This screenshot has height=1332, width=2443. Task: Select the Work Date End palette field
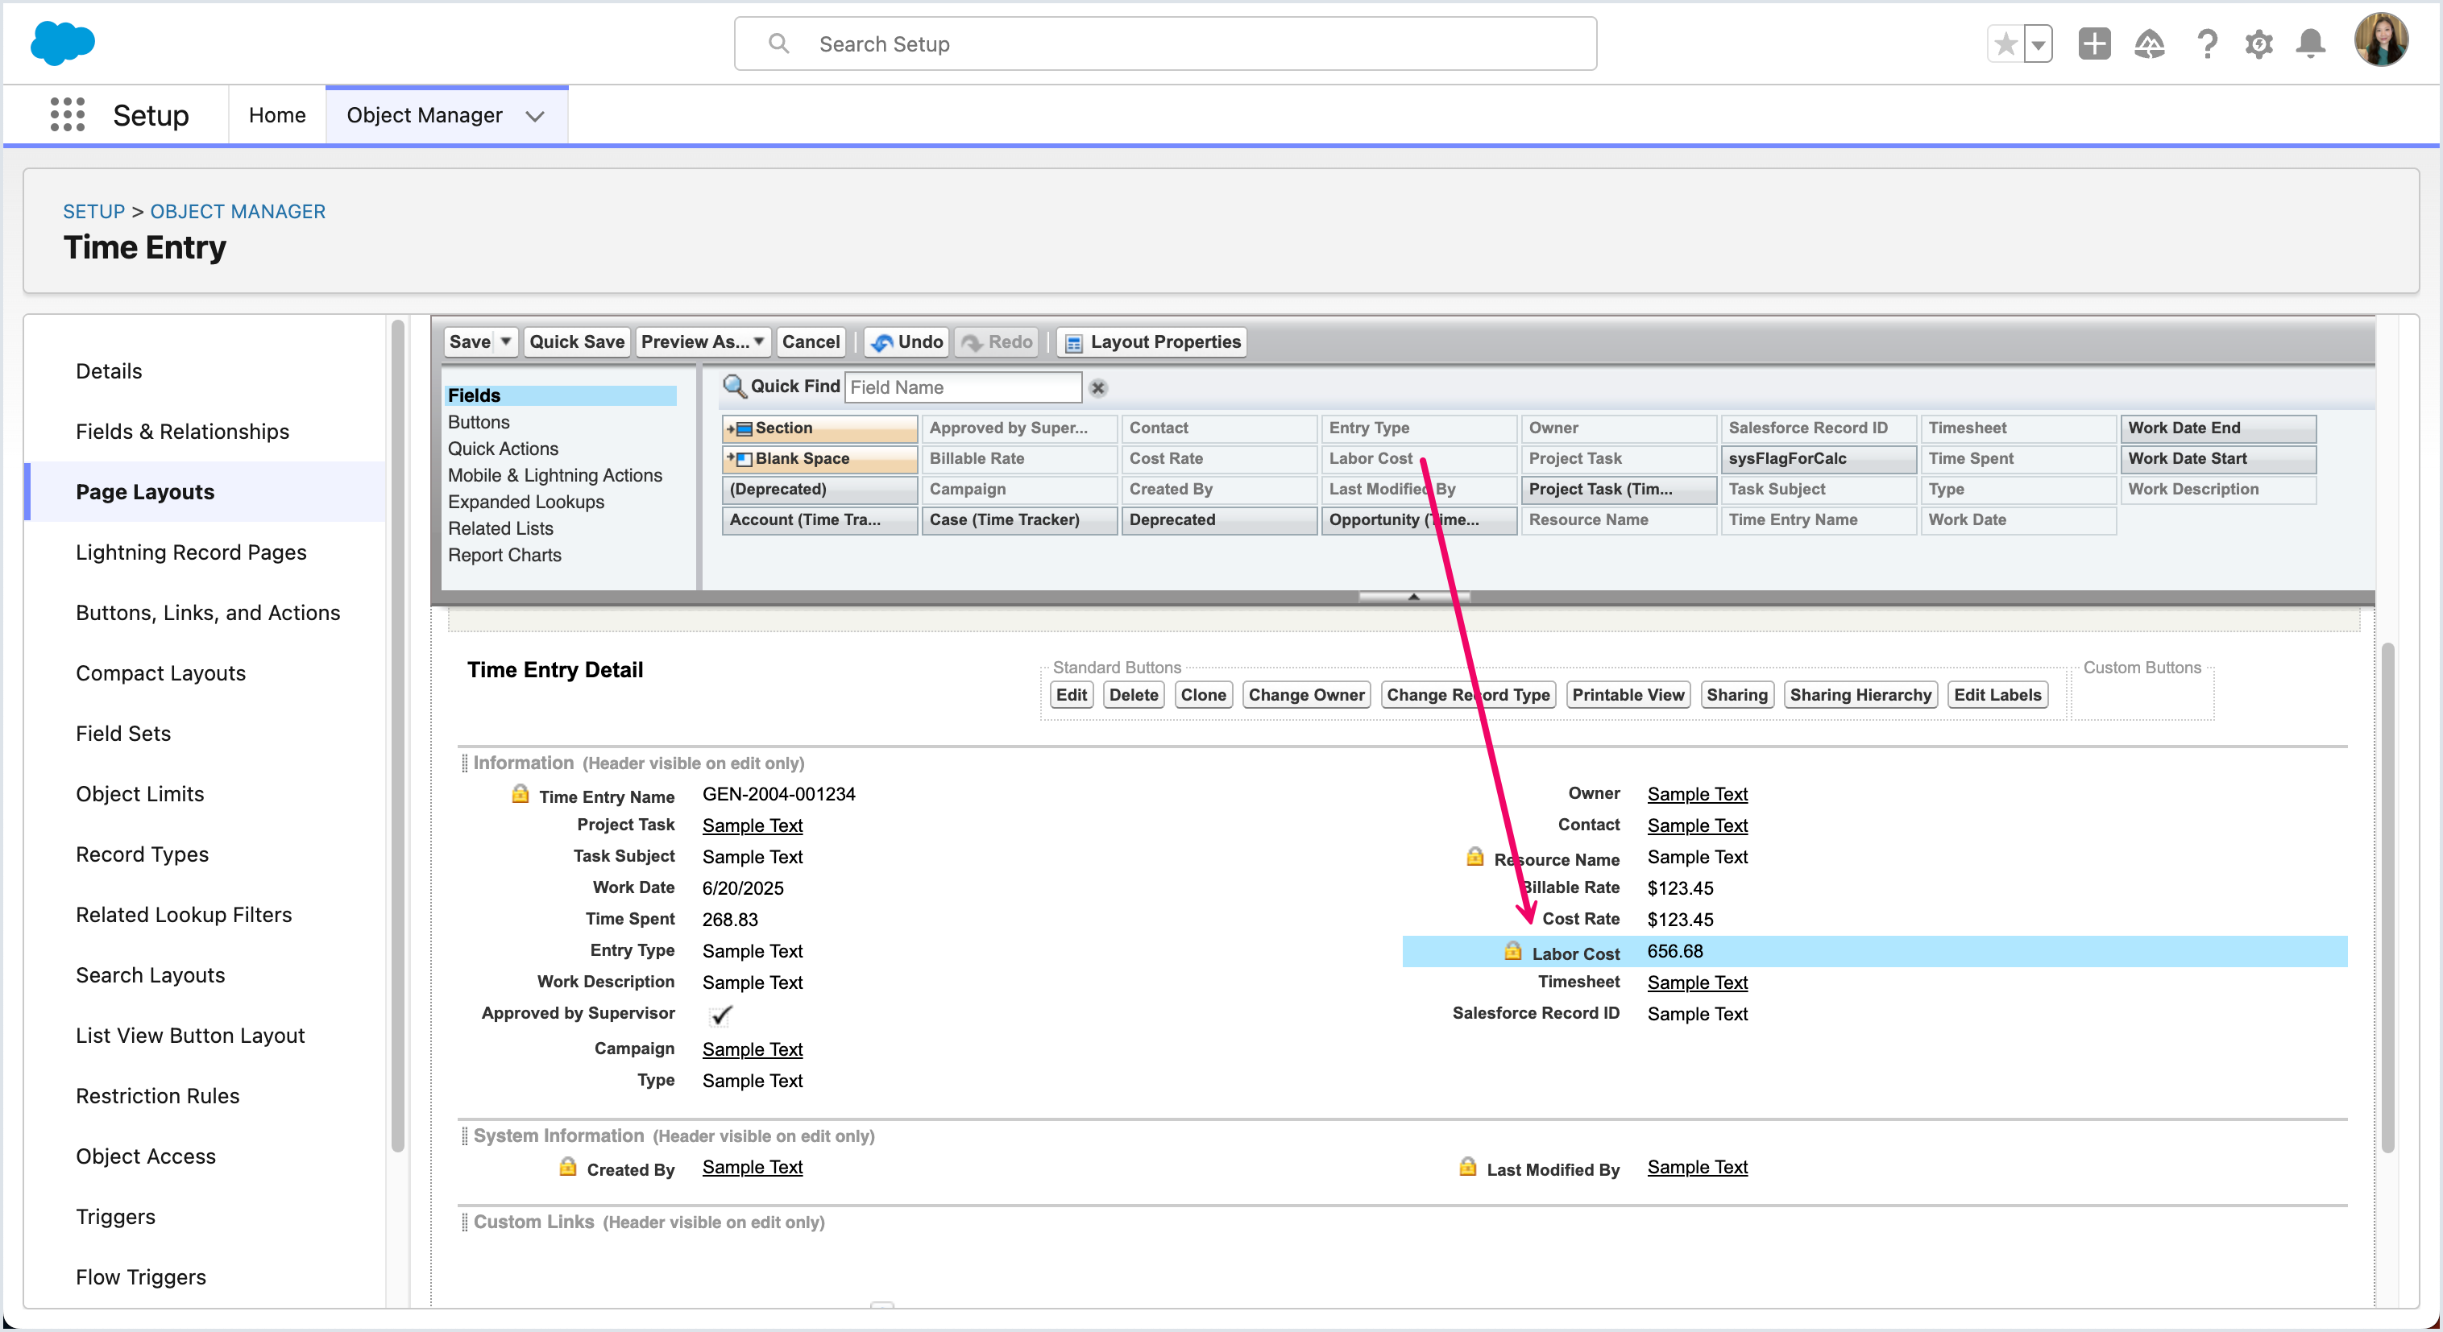pos(2218,428)
